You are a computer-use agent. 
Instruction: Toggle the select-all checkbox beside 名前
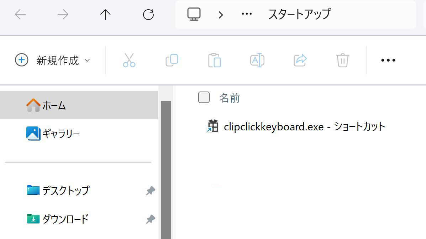click(x=204, y=97)
